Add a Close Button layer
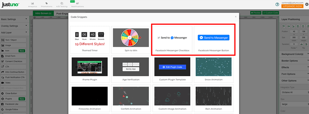309x114 pixels. 13,94
